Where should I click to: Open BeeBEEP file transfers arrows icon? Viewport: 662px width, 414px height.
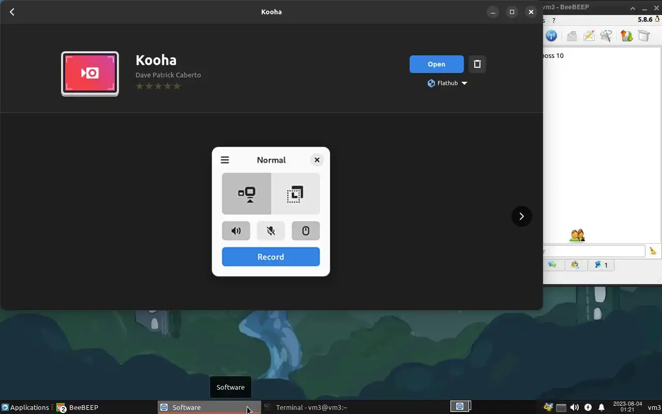coord(626,36)
